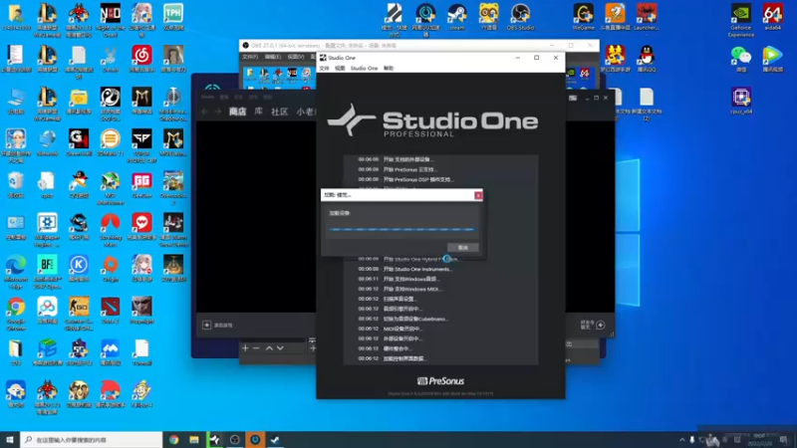Switch to Store (商店) tab in Steam window
Screen dimensions: 797x448
237,112
